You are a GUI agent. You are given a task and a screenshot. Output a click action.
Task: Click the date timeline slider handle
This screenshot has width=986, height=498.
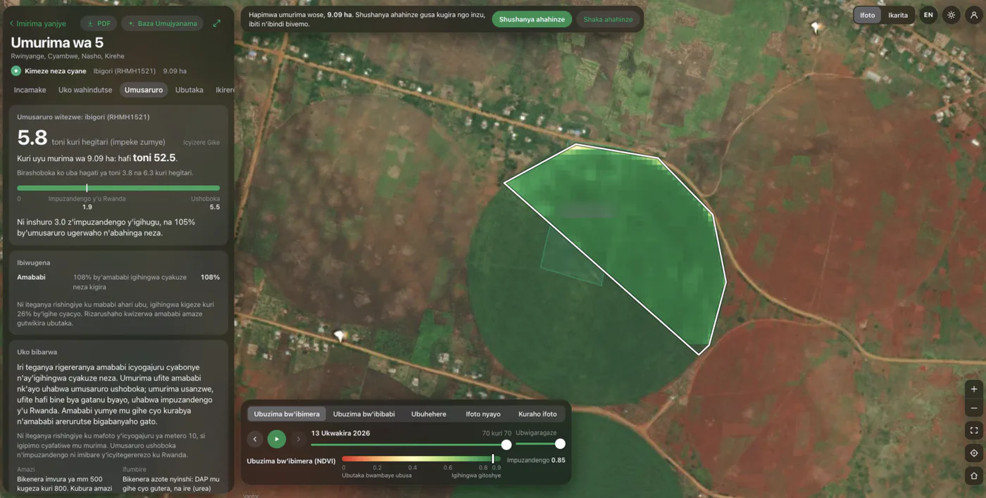click(506, 445)
